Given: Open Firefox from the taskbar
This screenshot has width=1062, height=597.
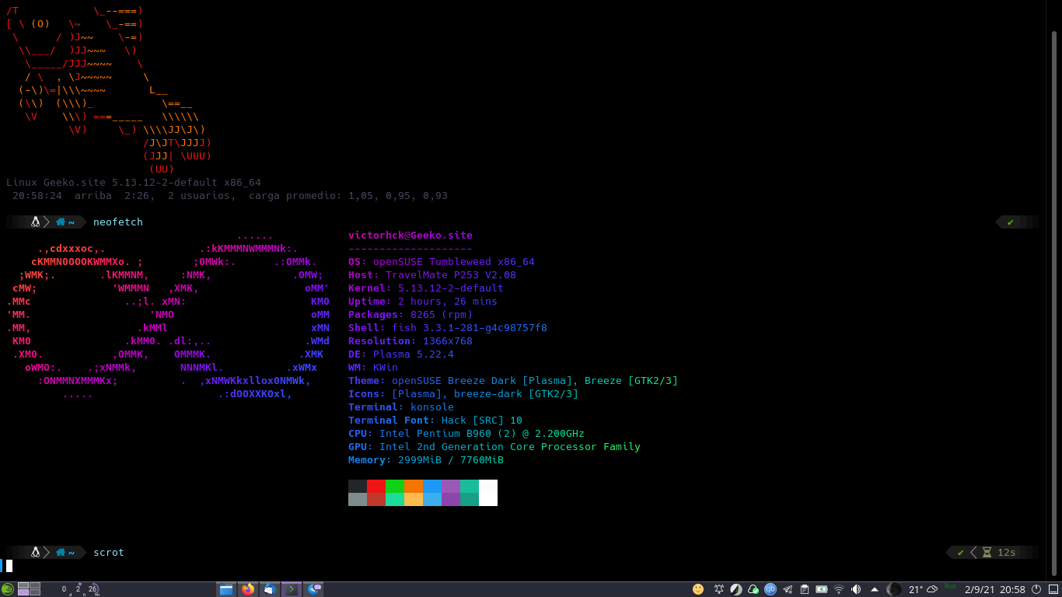Looking at the screenshot, I should click(x=248, y=589).
